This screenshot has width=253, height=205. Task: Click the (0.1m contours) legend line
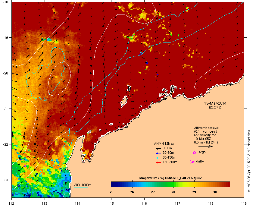(x=205, y=131)
